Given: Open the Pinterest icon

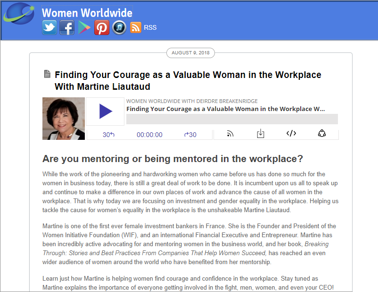Looking at the screenshot, I should 101,27.
